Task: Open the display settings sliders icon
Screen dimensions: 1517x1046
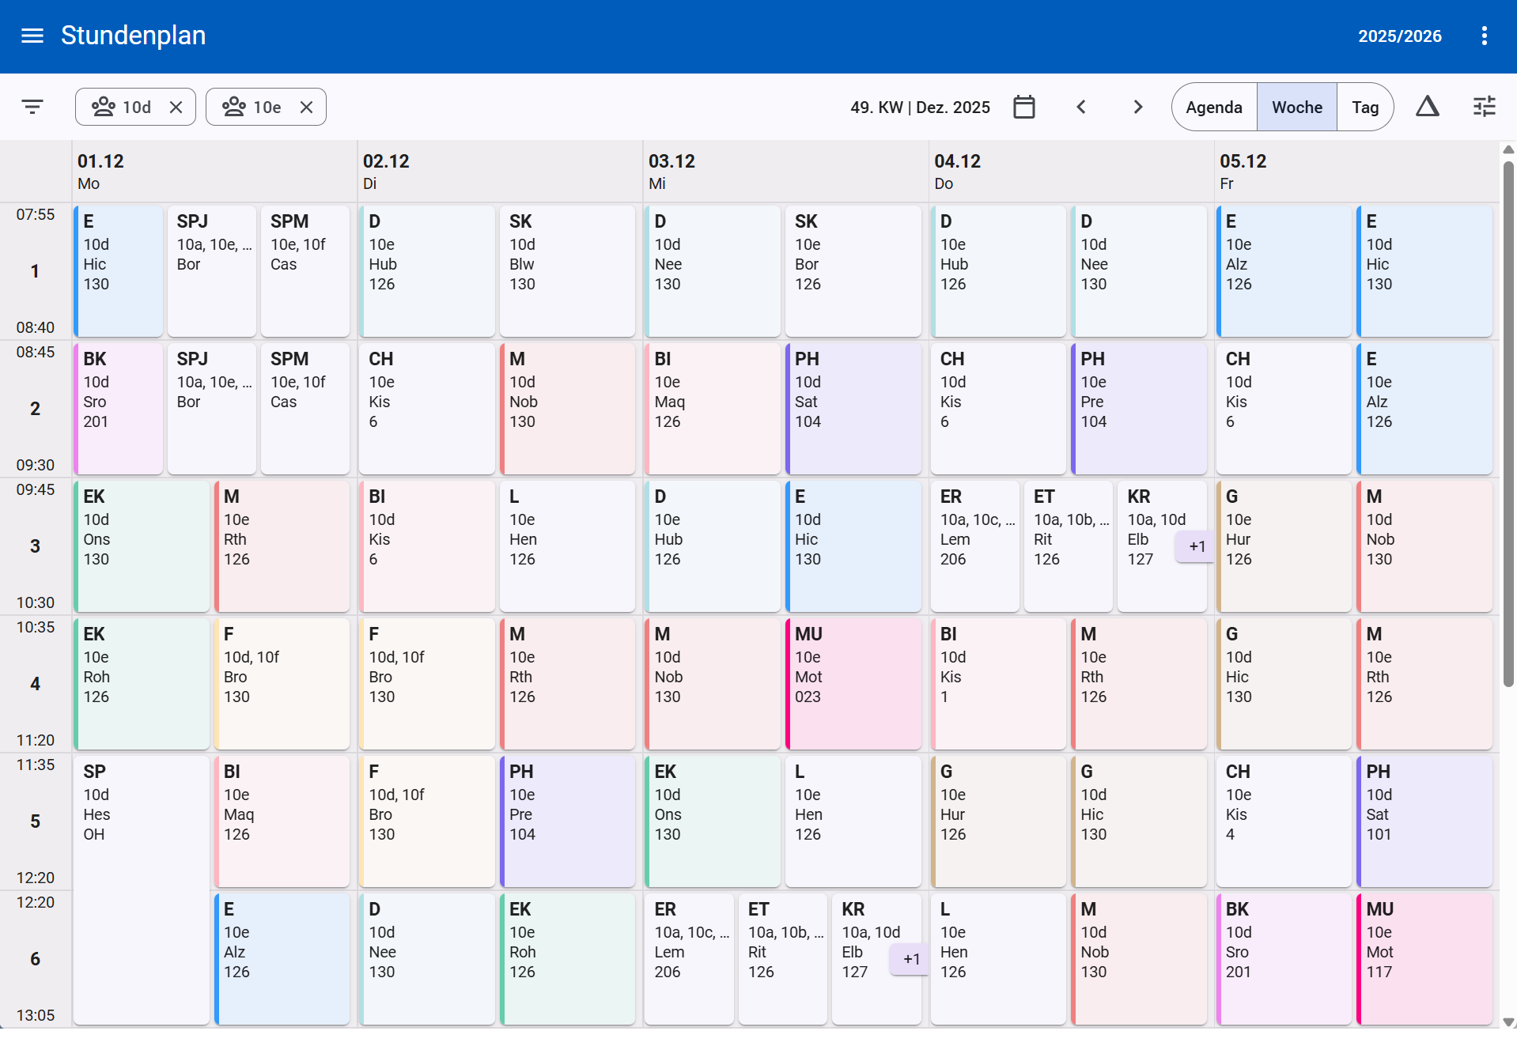Action: [1484, 107]
